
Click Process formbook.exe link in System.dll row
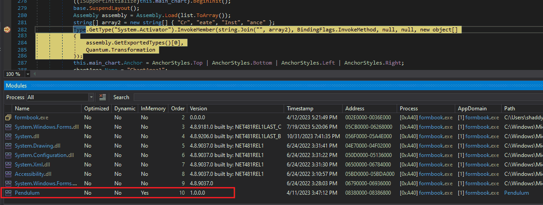(x=436, y=136)
